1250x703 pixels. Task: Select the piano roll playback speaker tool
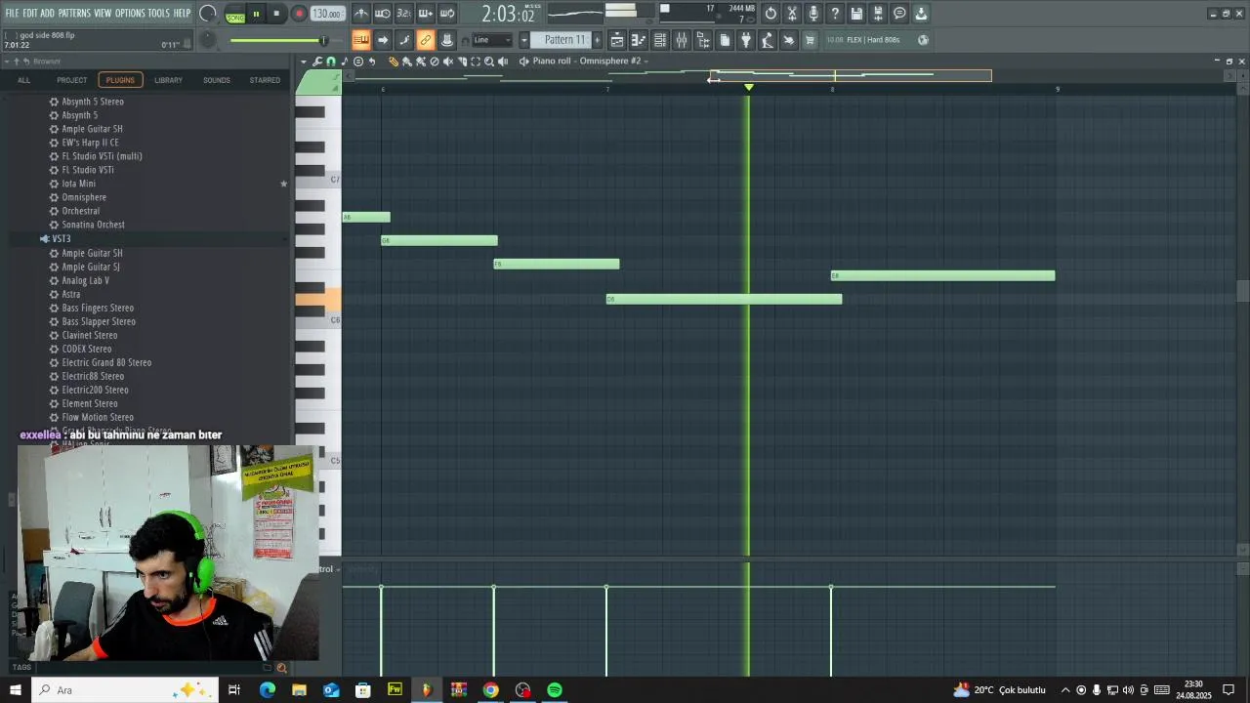(x=503, y=62)
